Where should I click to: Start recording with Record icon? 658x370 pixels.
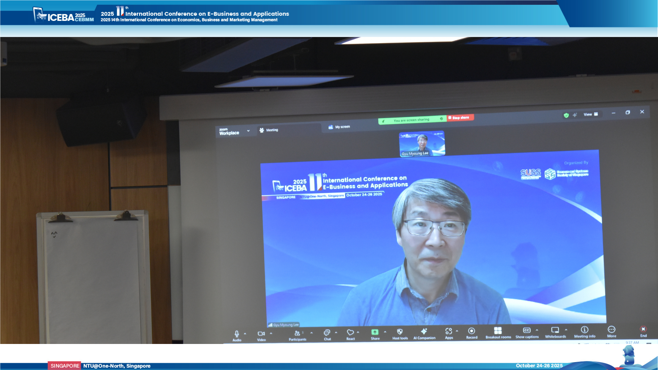coord(472,331)
